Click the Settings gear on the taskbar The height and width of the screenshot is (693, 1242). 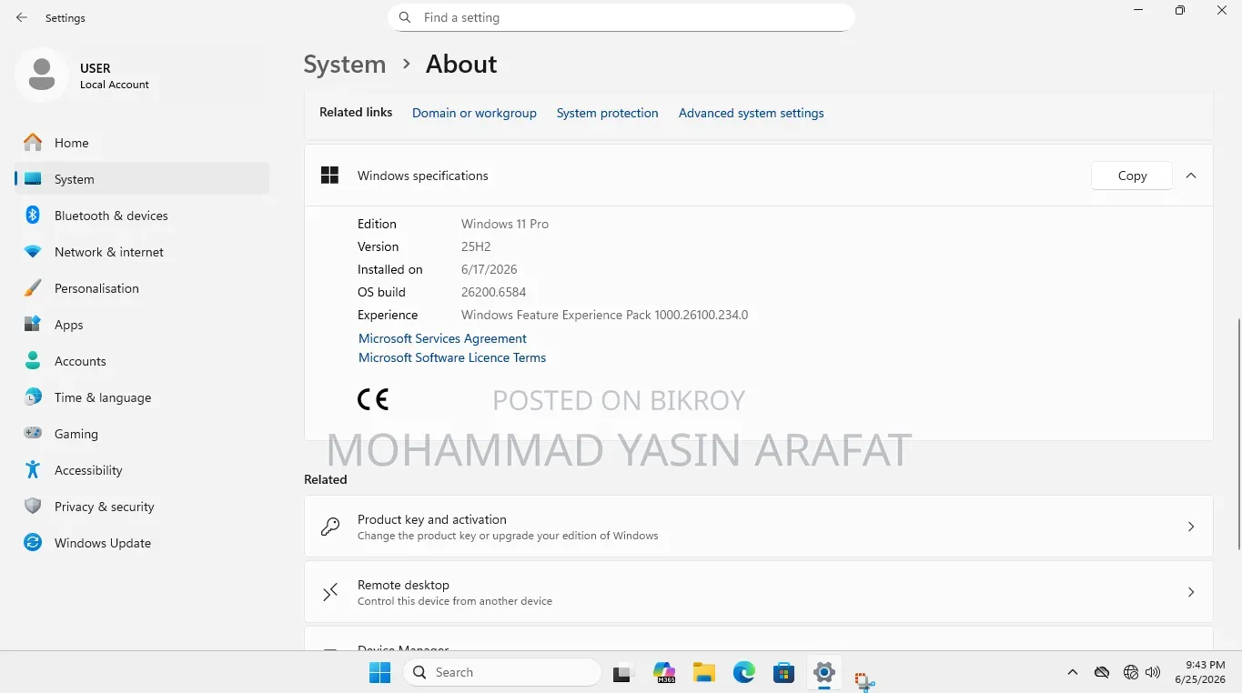tap(824, 673)
